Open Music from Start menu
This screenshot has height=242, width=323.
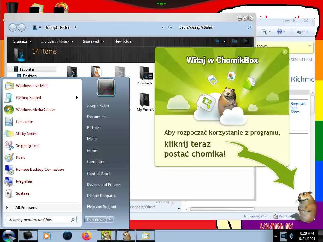coord(92,139)
